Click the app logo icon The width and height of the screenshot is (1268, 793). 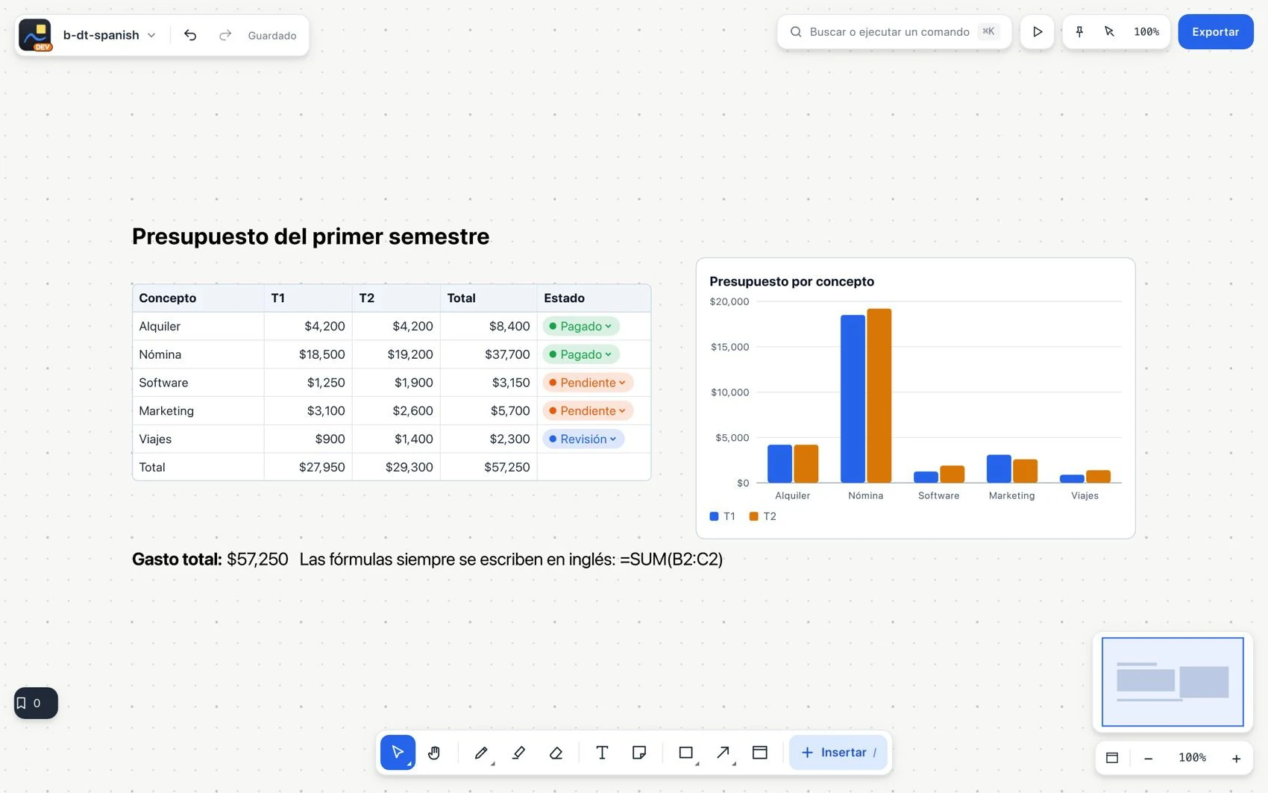click(x=35, y=35)
